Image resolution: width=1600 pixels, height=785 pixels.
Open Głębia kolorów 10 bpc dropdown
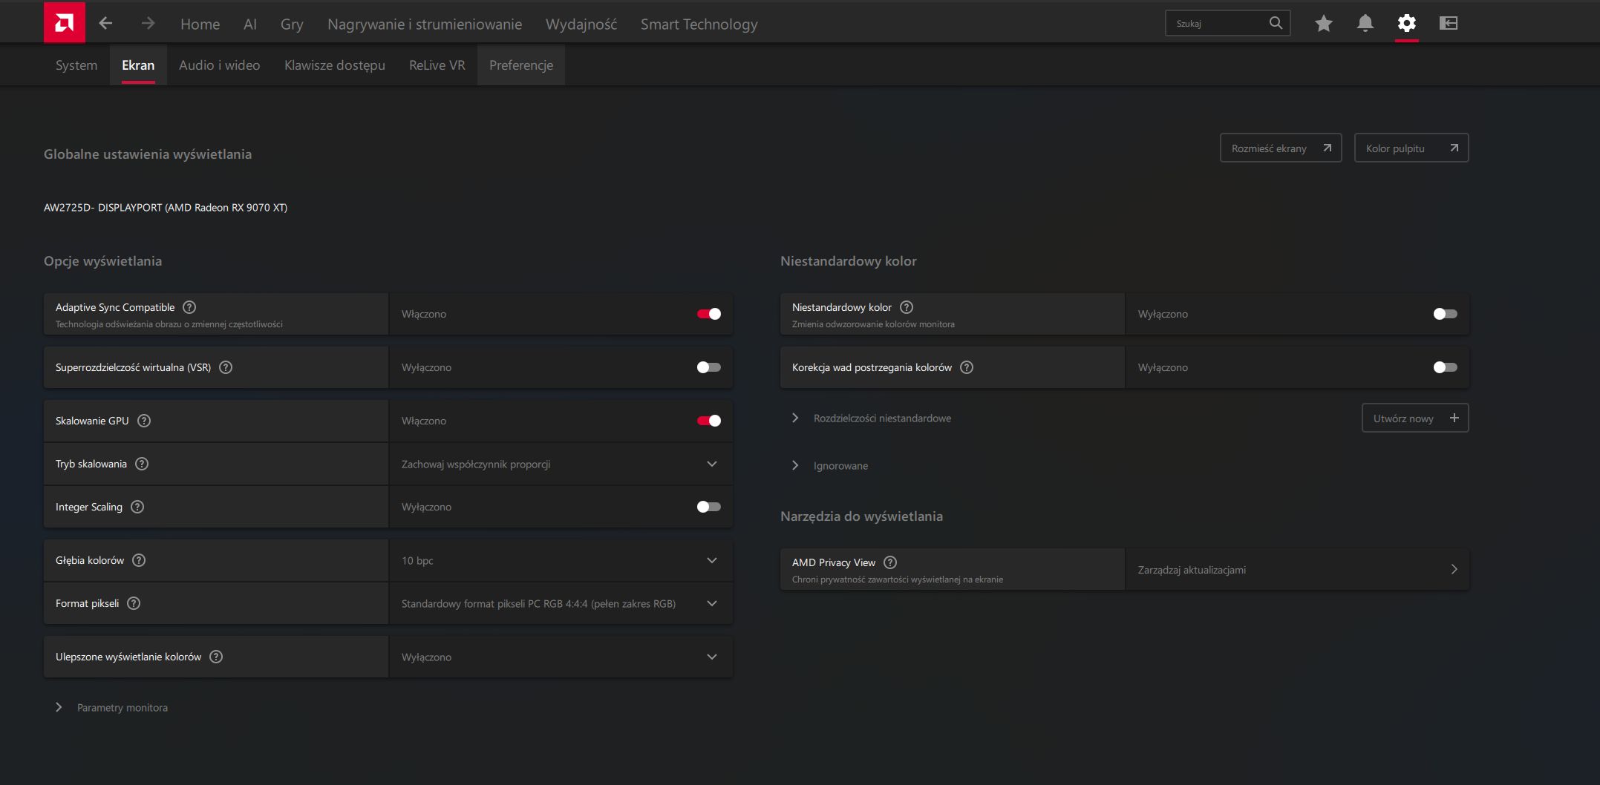pos(561,560)
